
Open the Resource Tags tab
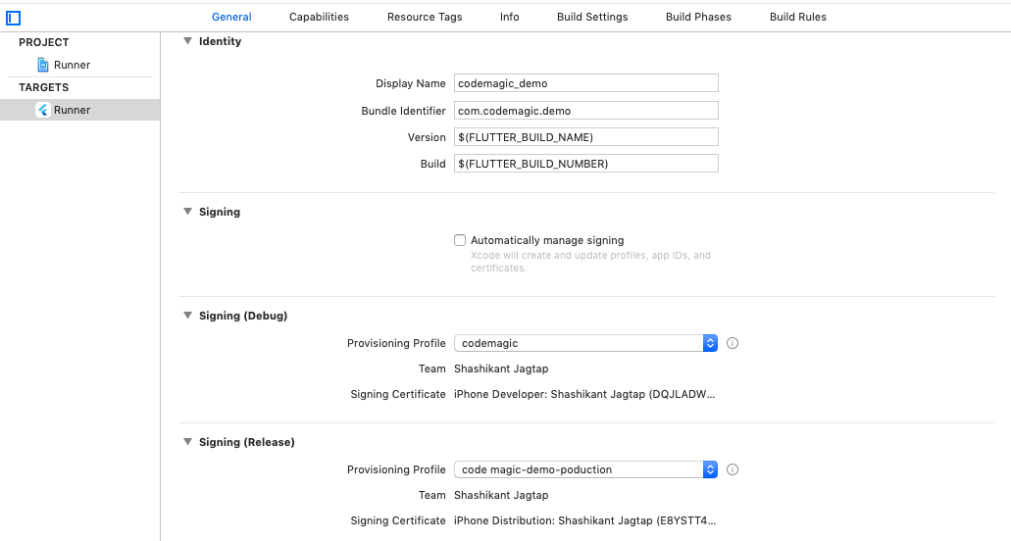click(425, 17)
